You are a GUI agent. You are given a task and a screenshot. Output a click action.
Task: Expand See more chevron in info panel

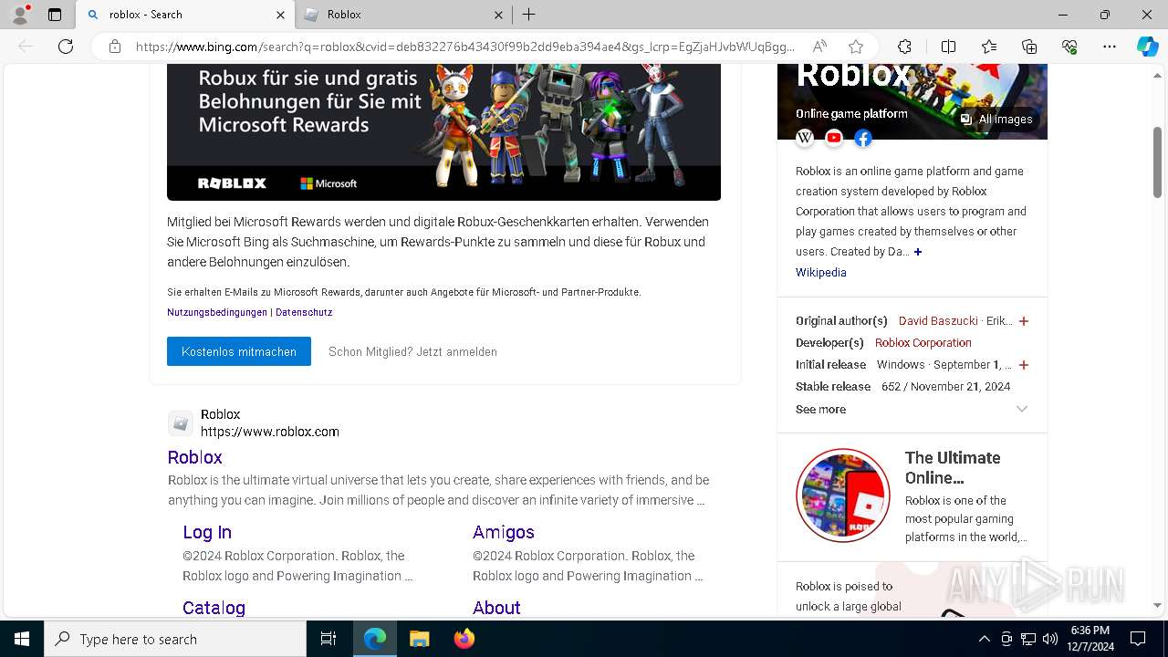[1022, 410]
